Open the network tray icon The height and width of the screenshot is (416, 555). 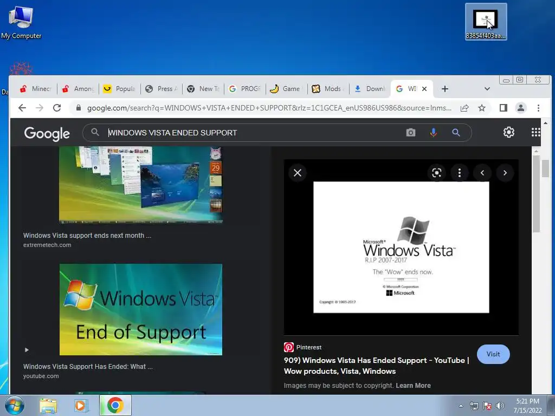click(474, 406)
